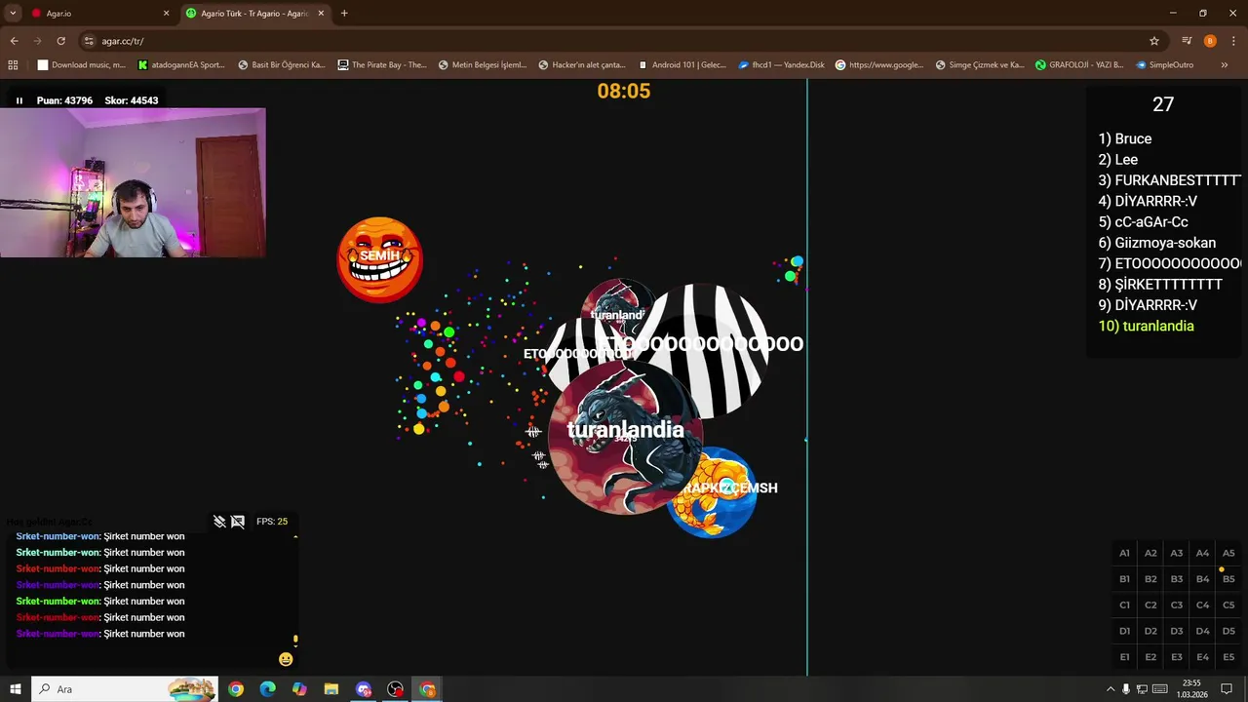
Task: Open Discord from the taskbar
Action: coord(364,689)
